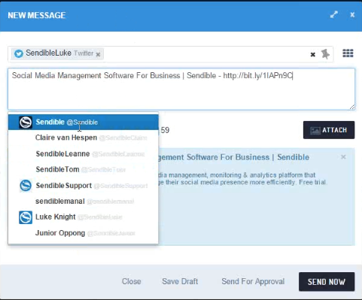
Task: Pick Luke Knight from the suggestions
Action: 84,217
